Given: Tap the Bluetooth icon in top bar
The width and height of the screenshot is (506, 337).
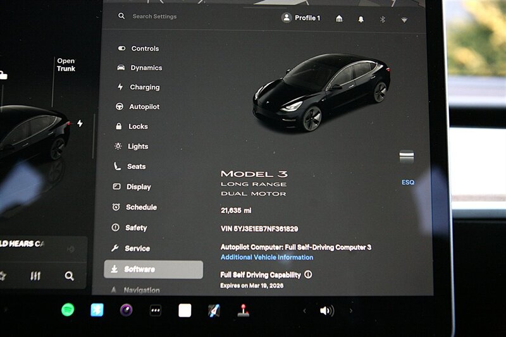Looking at the screenshot, I should pyautogui.click(x=382, y=19).
